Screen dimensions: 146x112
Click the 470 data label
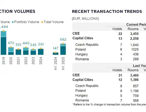click(x=11, y=43)
